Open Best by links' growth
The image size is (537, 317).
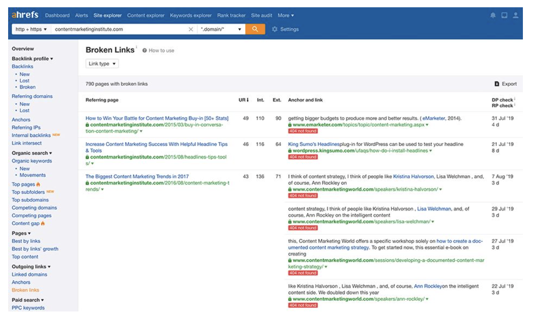pyautogui.click(x=35, y=249)
